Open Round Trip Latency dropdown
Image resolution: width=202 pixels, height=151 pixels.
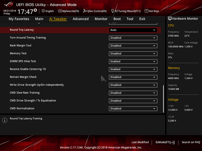[x=133, y=30]
